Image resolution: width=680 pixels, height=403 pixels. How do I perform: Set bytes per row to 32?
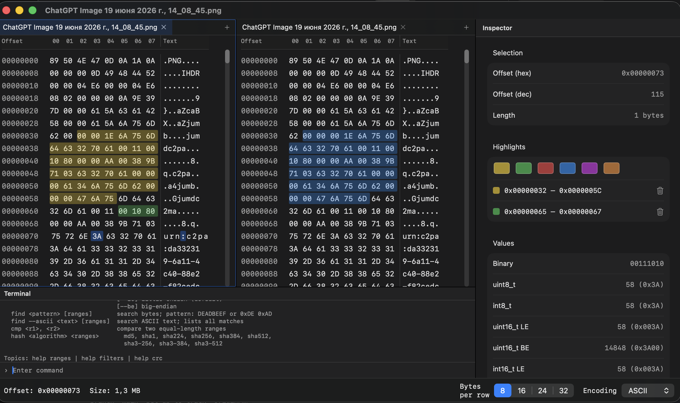pyautogui.click(x=563, y=390)
